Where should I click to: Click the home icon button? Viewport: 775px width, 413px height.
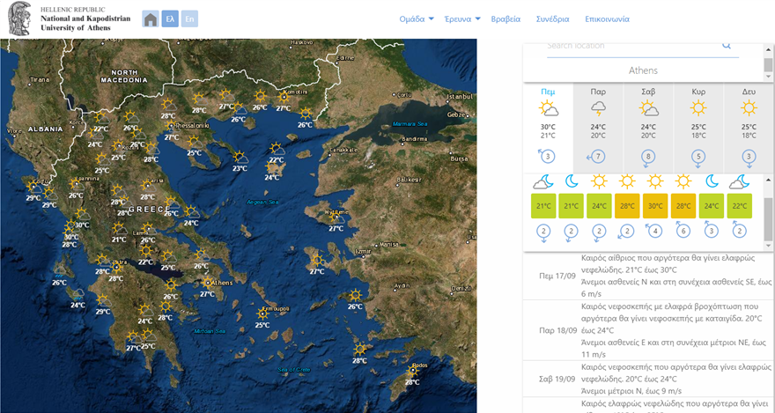151,18
